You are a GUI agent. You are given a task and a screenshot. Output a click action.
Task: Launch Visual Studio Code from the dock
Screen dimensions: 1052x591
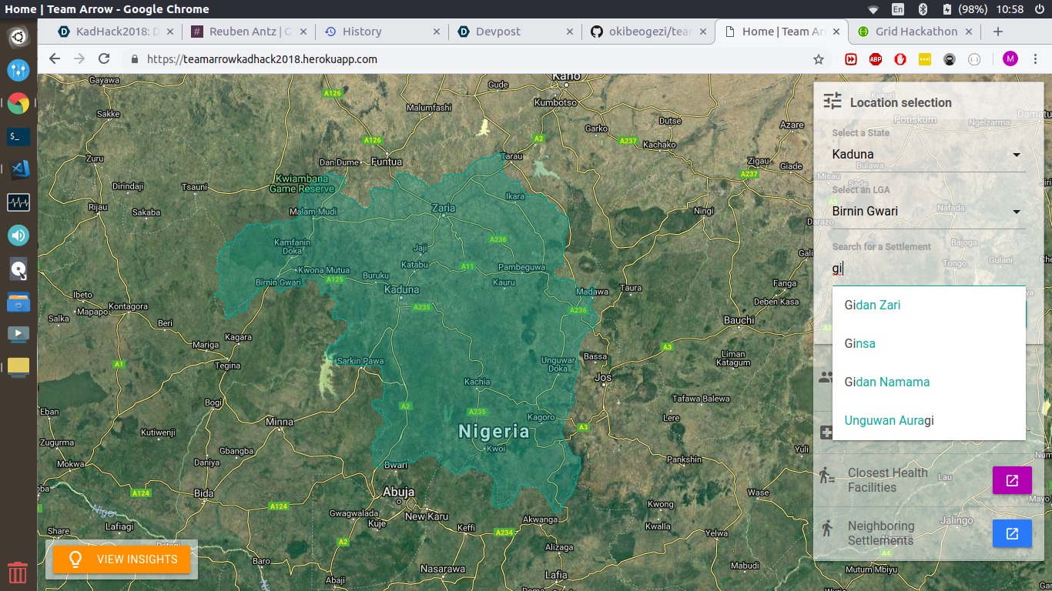[18, 169]
